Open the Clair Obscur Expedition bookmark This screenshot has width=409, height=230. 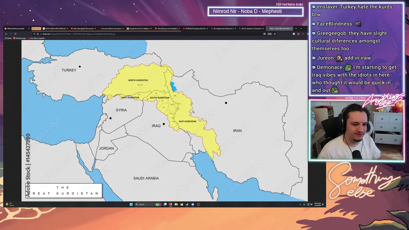(x=36, y=38)
